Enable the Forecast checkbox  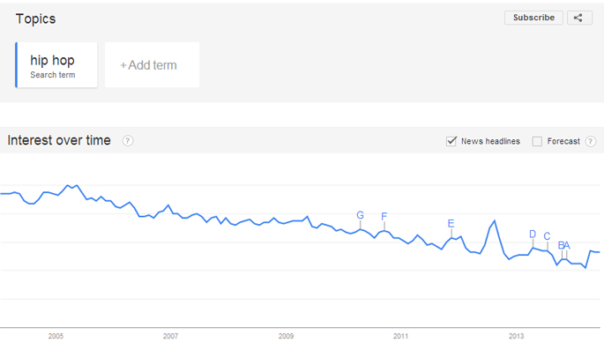[537, 141]
